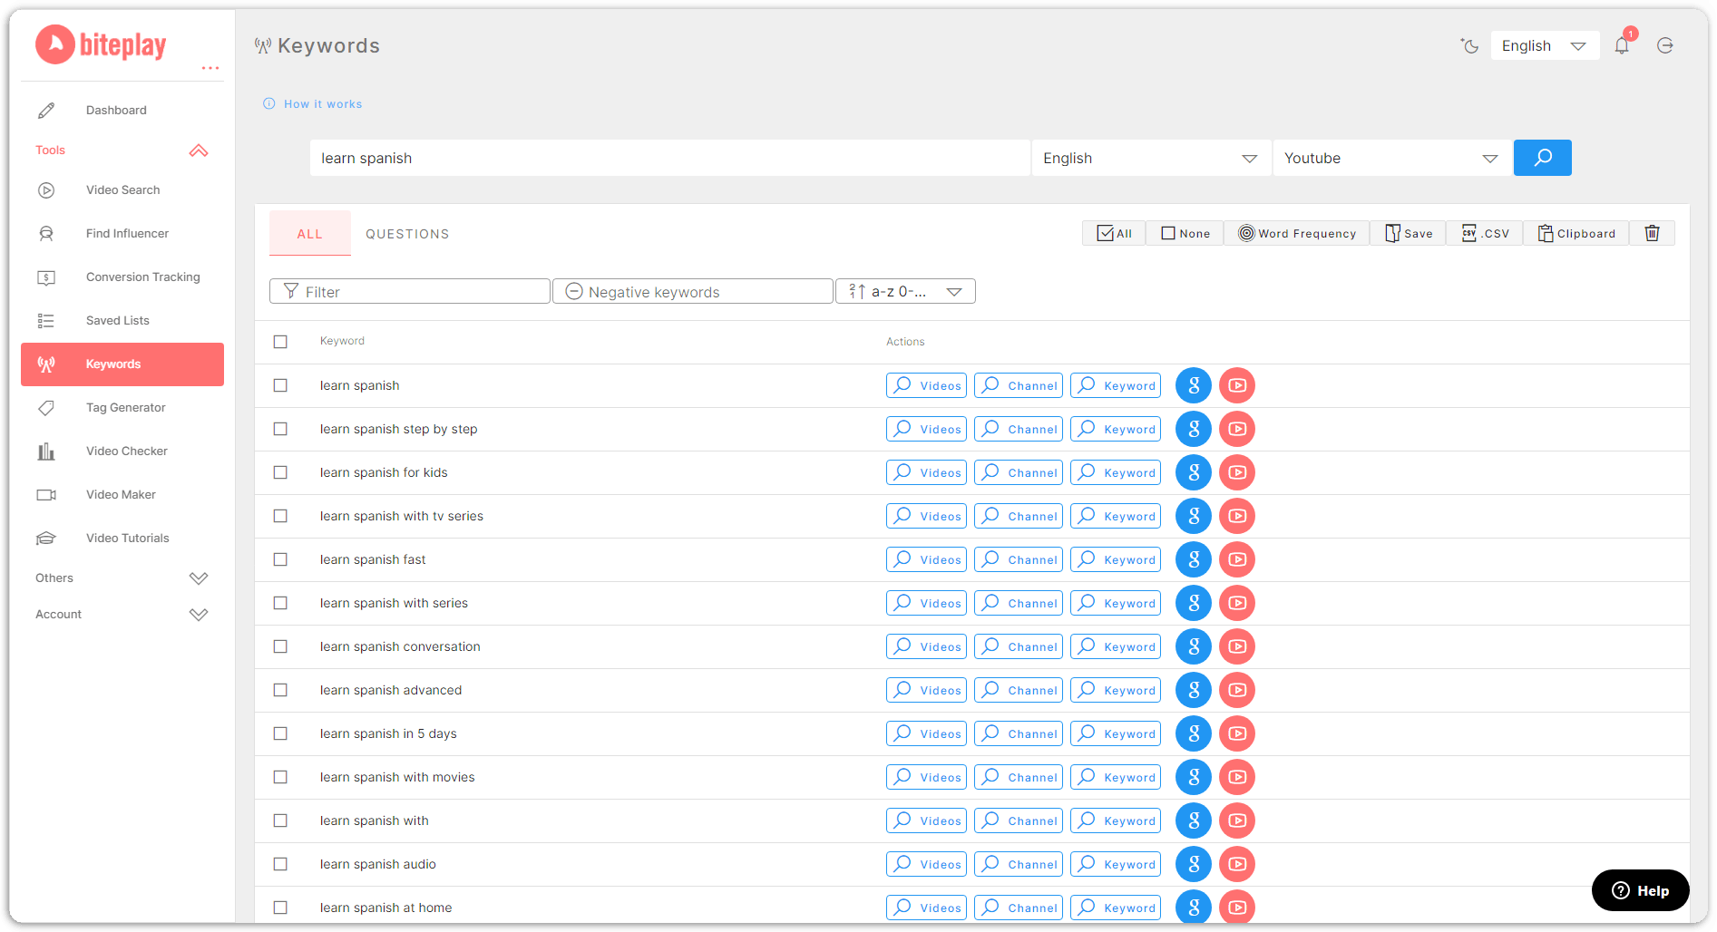Select the 'learn spanish for kids' checkbox
The image size is (1717, 932).
pyautogui.click(x=280, y=472)
